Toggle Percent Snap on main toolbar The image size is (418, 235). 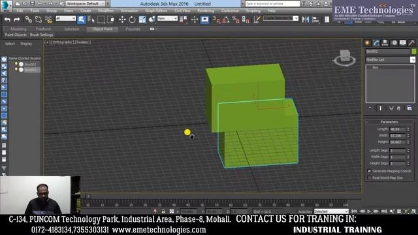(x=236, y=20)
